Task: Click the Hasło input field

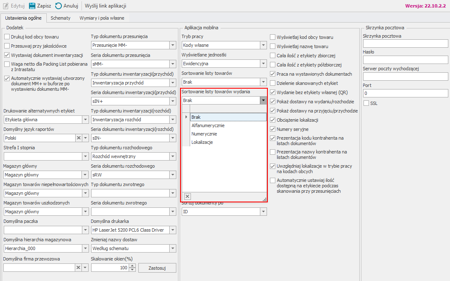Action: 405,60
